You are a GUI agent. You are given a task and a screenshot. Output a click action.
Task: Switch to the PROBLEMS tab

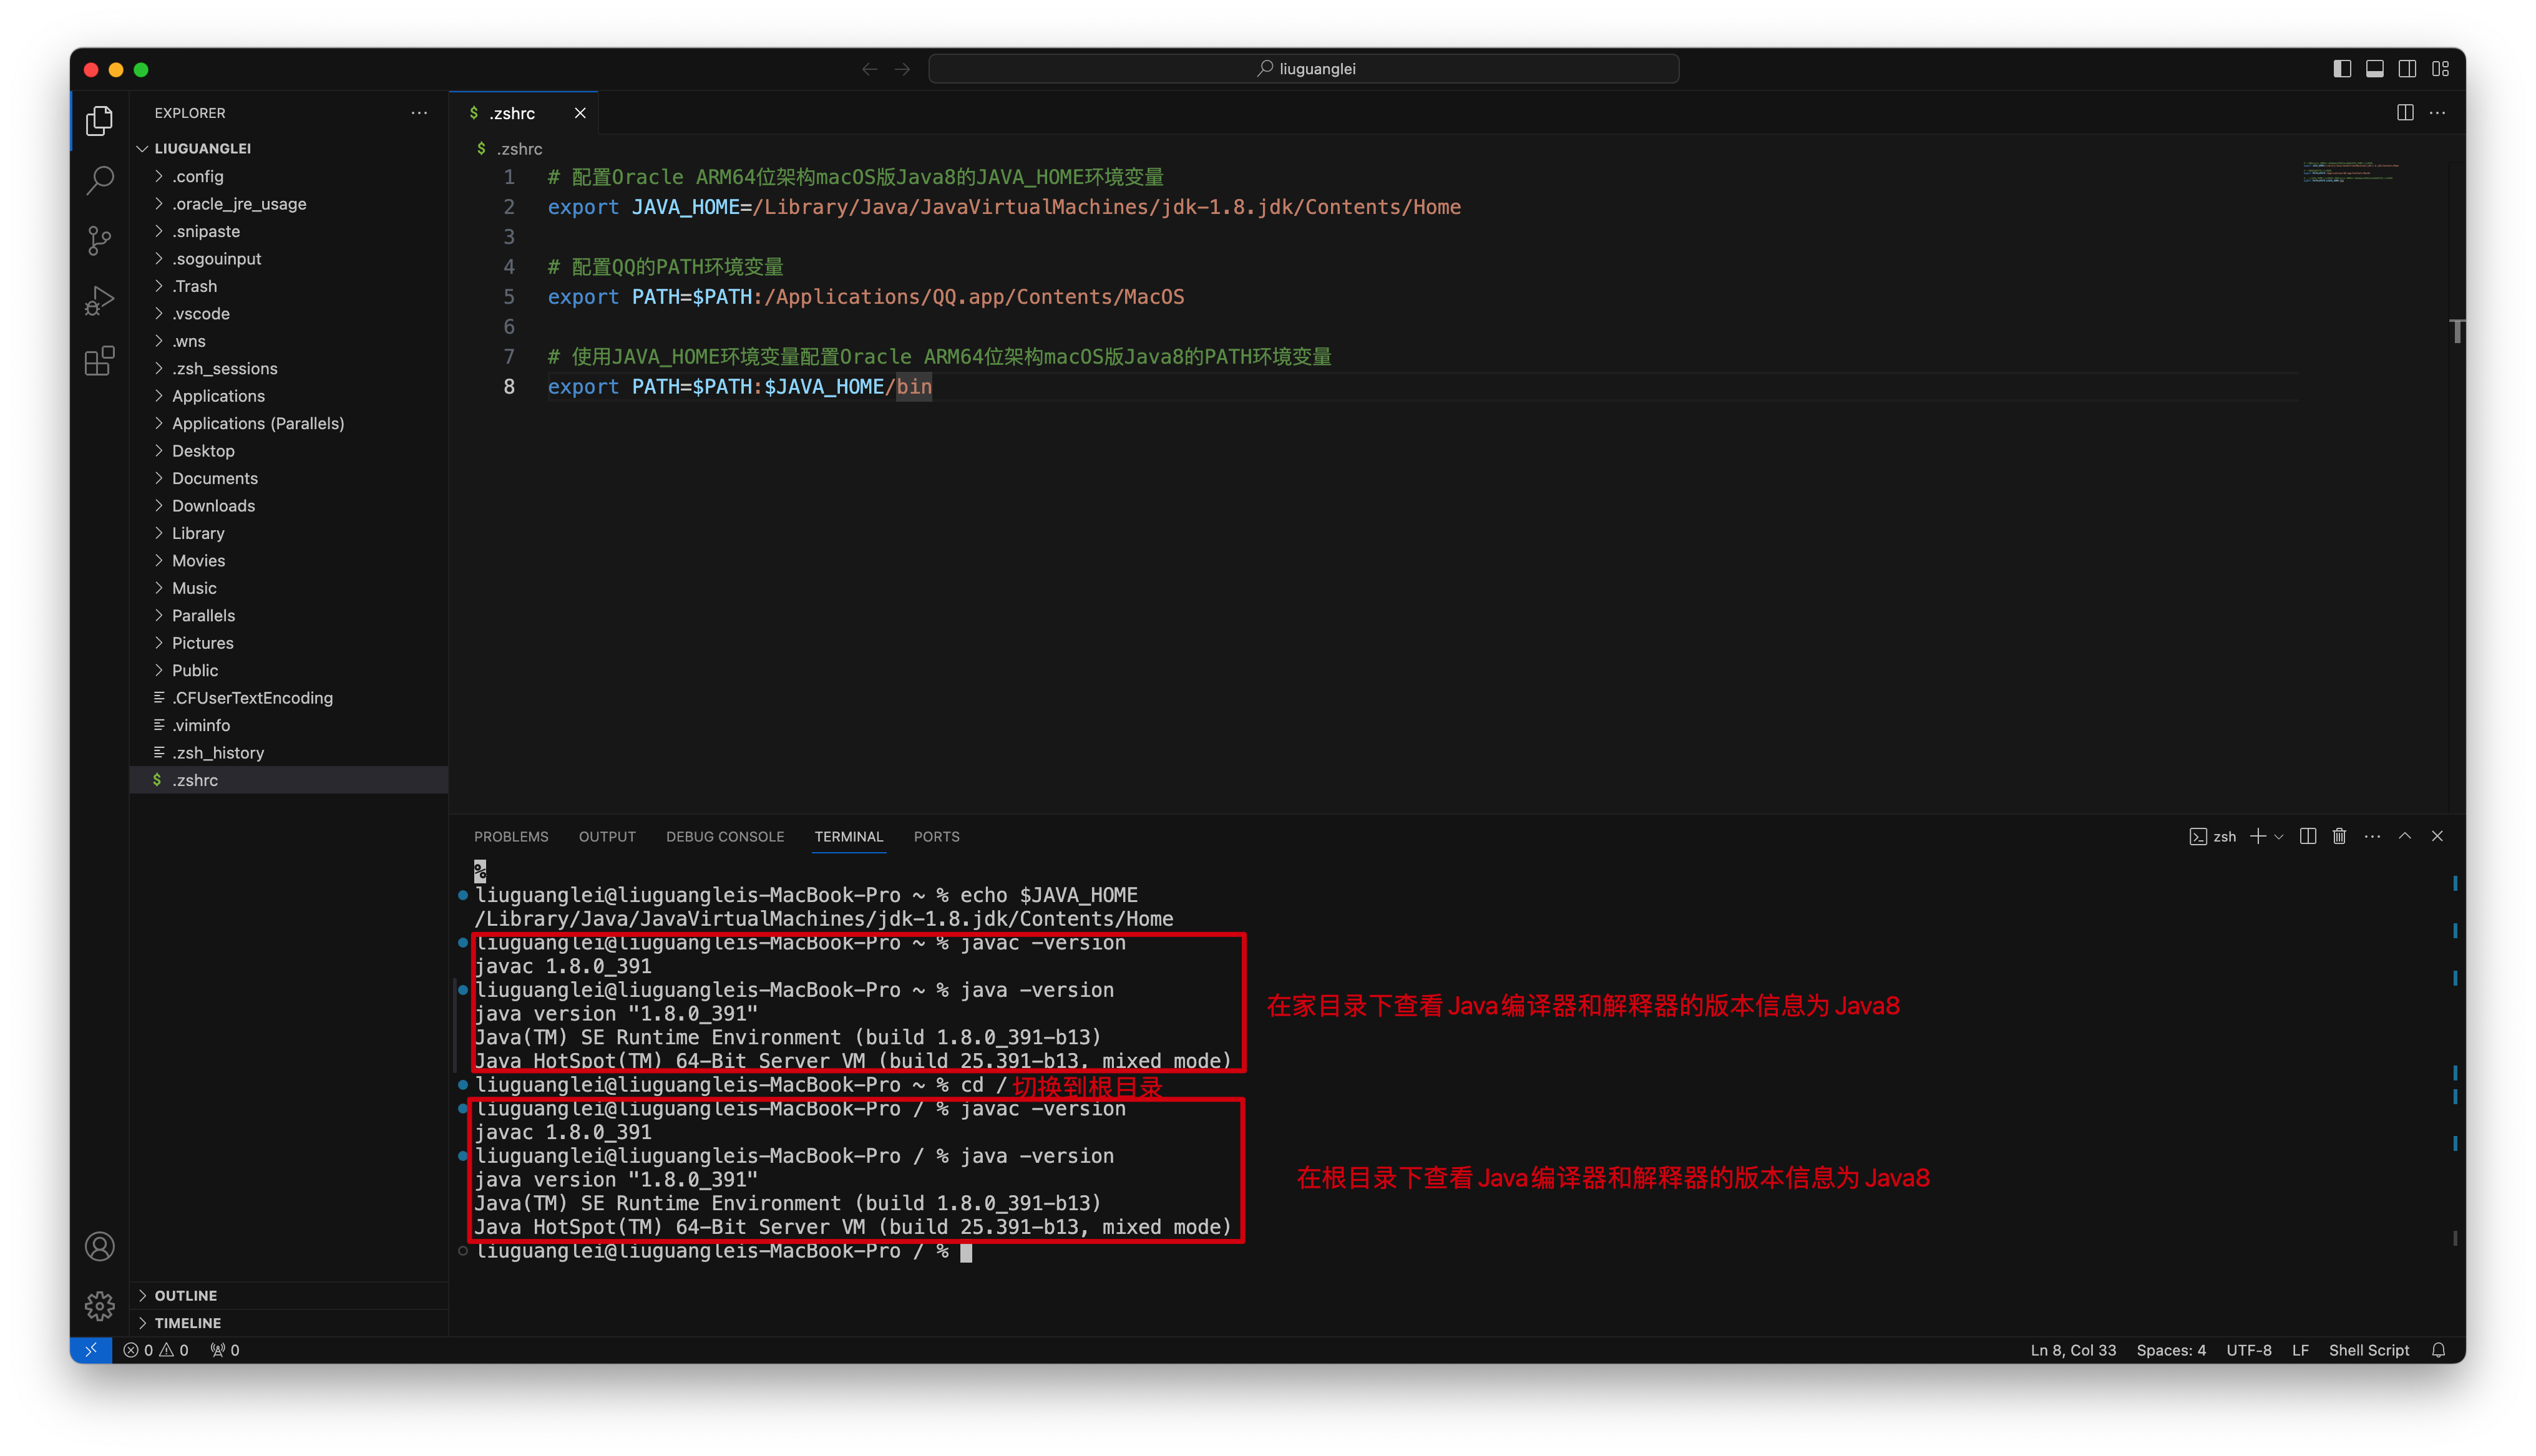[x=511, y=836]
